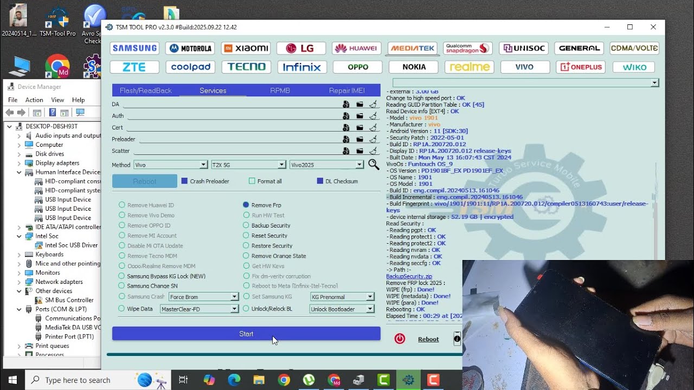This screenshot has height=390, width=694.
Task: Select the MediaTek platform logo
Action: pyautogui.click(x=413, y=48)
